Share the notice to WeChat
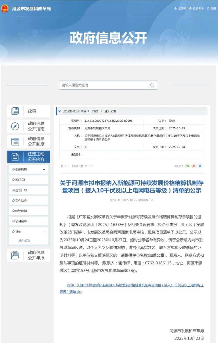Screen dimensions: 218x343 click(188, 166)
